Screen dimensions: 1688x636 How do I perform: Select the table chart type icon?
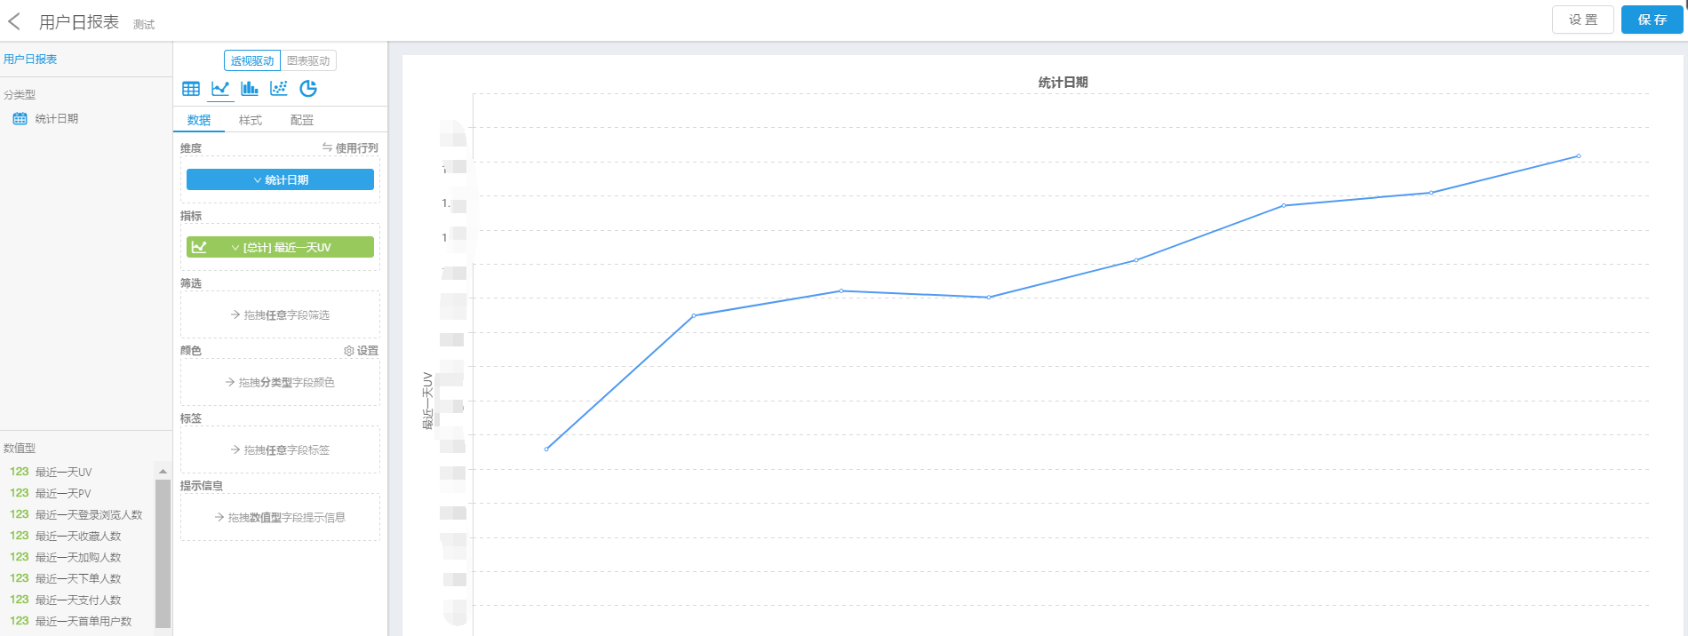(x=191, y=89)
